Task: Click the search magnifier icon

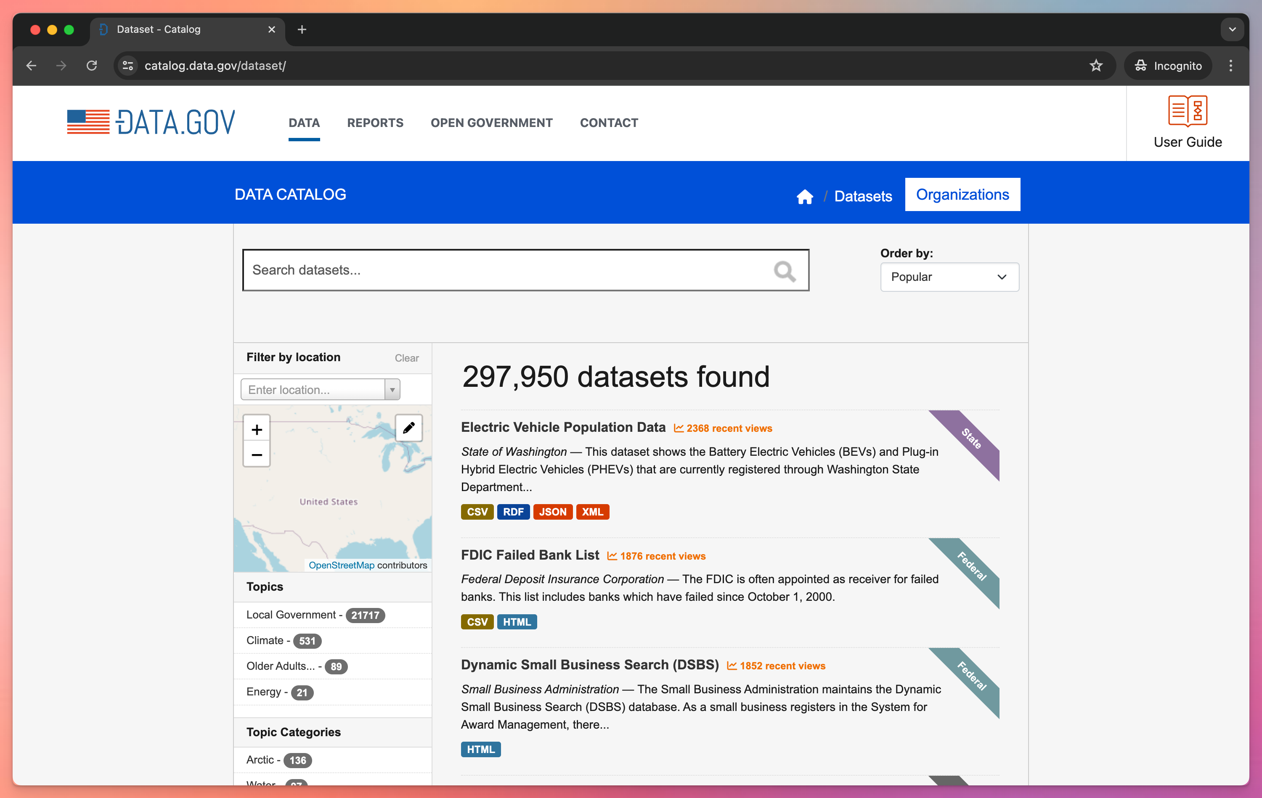Action: click(785, 271)
